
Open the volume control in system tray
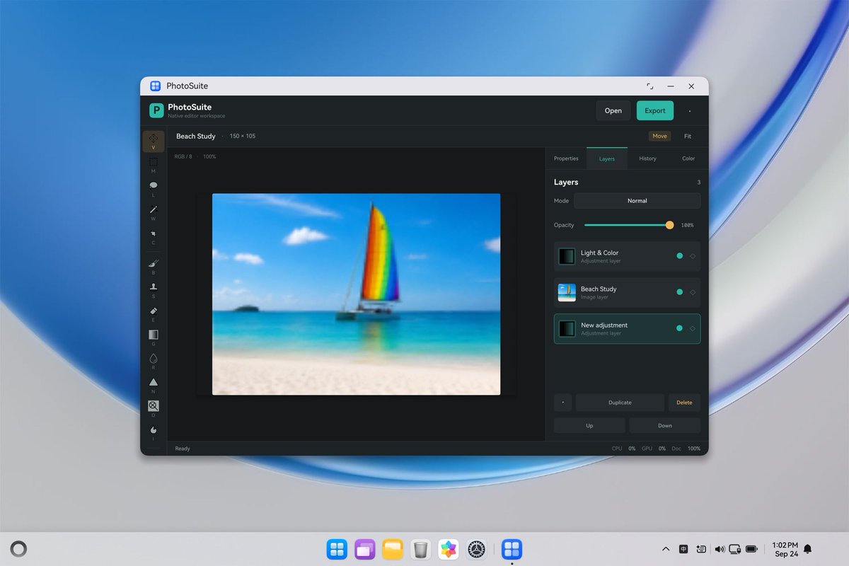(x=720, y=549)
